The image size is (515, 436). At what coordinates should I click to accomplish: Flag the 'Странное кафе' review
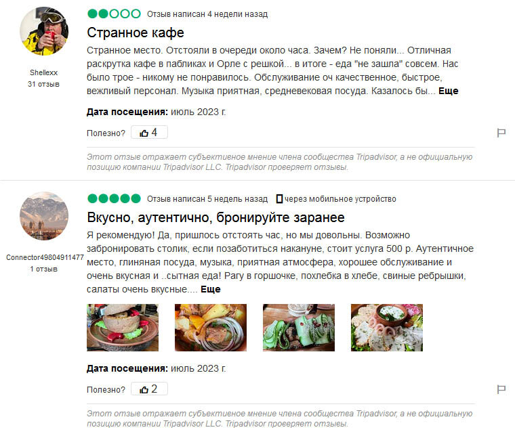(x=501, y=133)
